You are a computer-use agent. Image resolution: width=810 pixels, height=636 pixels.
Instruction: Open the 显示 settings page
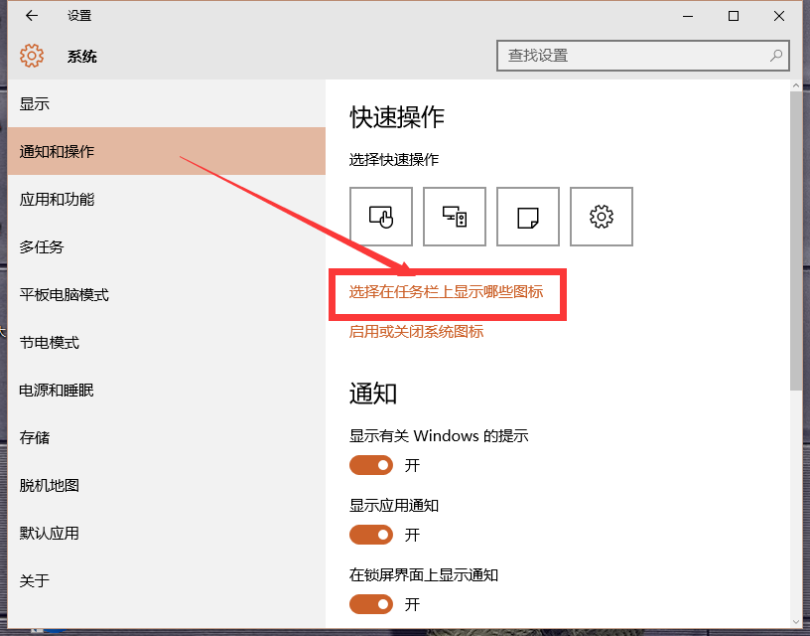pyautogui.click(x=167, y=104)
